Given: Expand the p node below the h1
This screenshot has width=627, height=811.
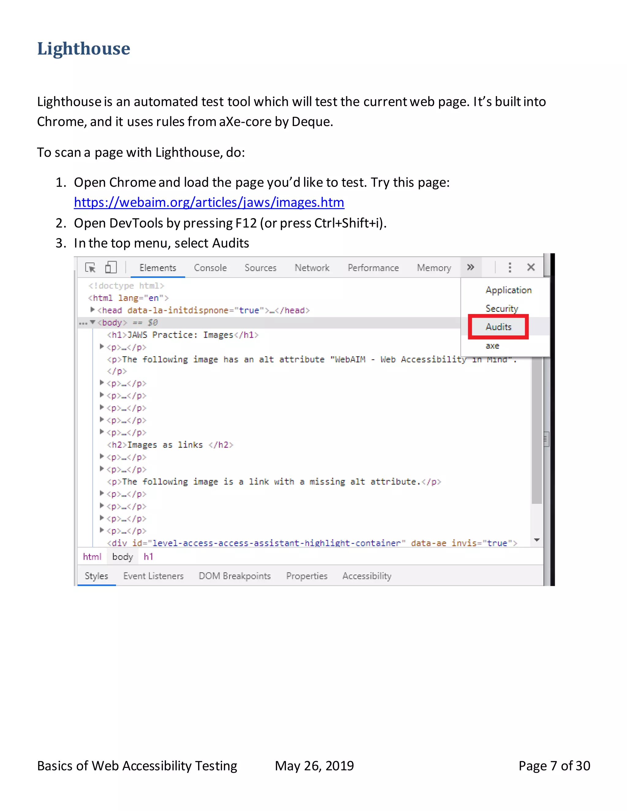Looking at the screenshot, I should point(102,346).
